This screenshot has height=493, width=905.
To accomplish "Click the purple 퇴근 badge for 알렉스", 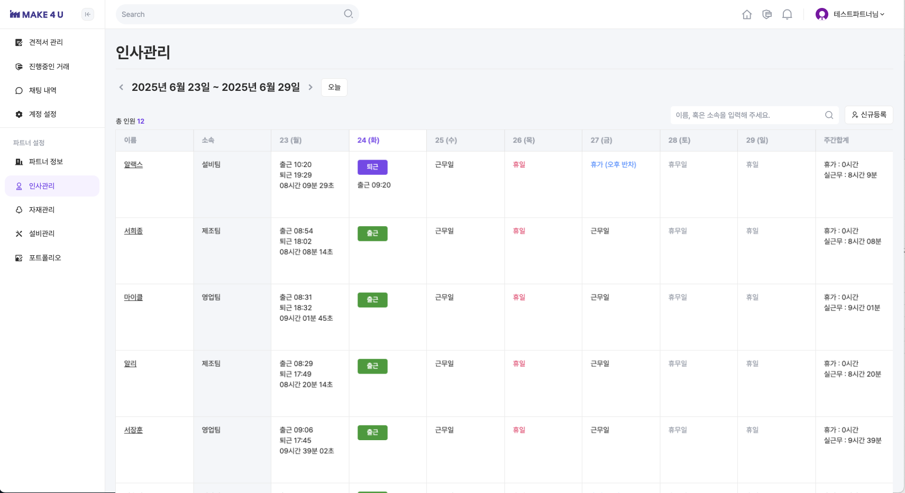I will point(372,167).
